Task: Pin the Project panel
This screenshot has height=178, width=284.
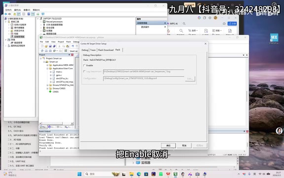Action: click(69, 55)
